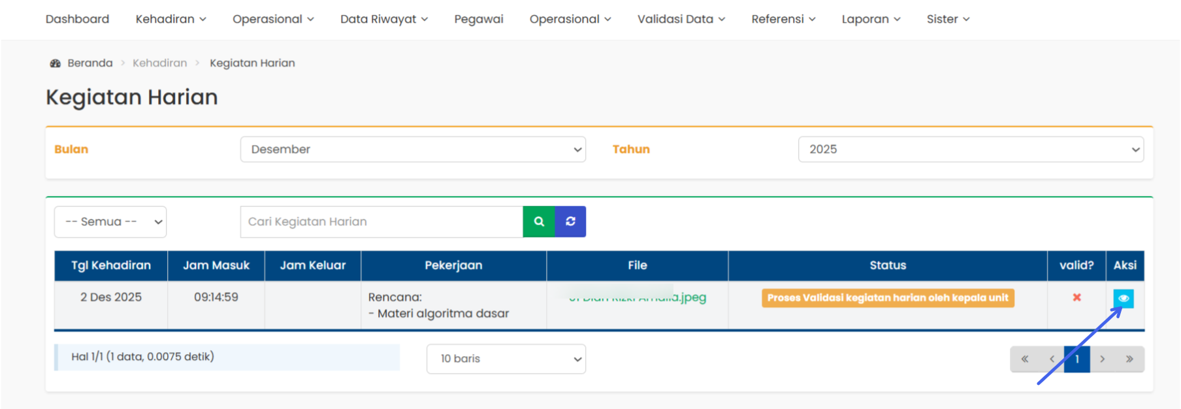Click the Cari Kegiatan Harian search field
The height and width of the screenshot is (409, 1181).
(x=381, y=221)
